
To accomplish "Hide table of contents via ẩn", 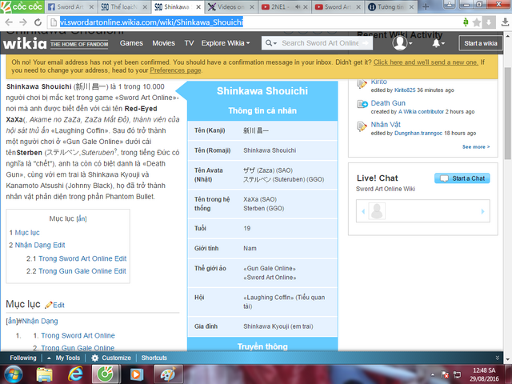I will click(82, 218).
